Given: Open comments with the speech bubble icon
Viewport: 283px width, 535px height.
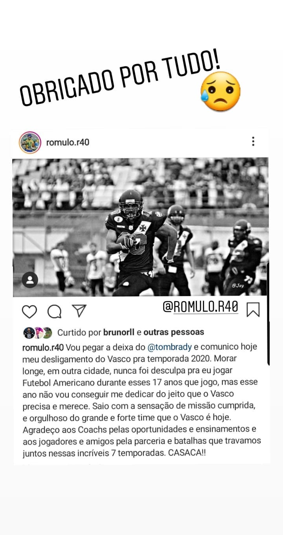Looking at the screenshot, I should [54, 312].
